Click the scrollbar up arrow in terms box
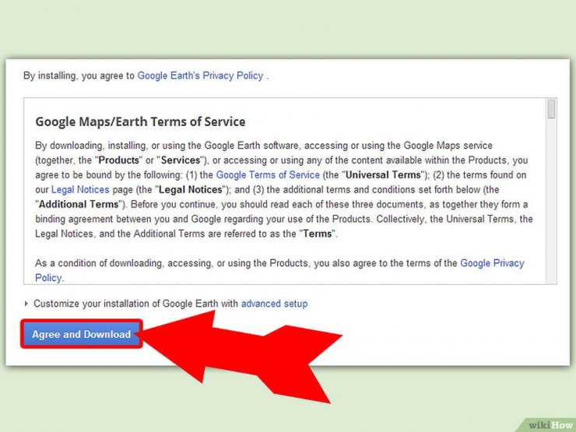This screenshot has height=432, width=576. tap(551, 100)
